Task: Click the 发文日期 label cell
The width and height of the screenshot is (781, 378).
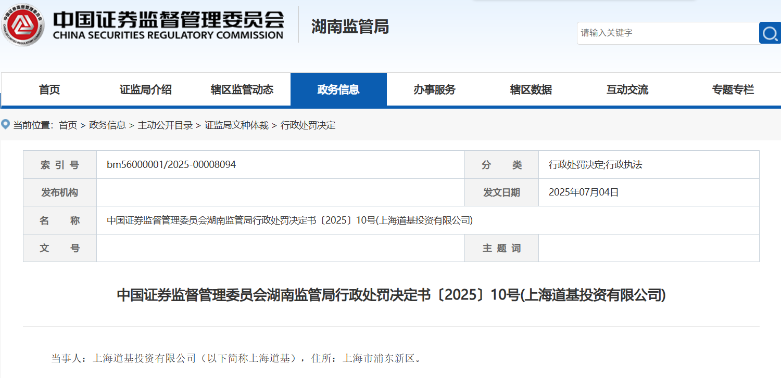Action: pos(501,192)
